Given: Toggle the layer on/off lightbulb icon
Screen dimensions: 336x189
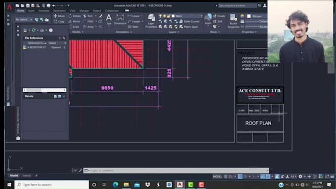Looking at the screenshot, I should tap(160, 16).
